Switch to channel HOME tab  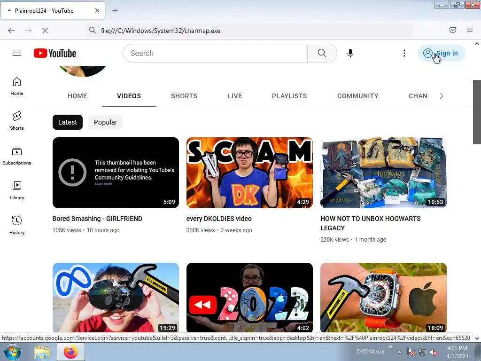pyautogui.click(x=78, y=96)
